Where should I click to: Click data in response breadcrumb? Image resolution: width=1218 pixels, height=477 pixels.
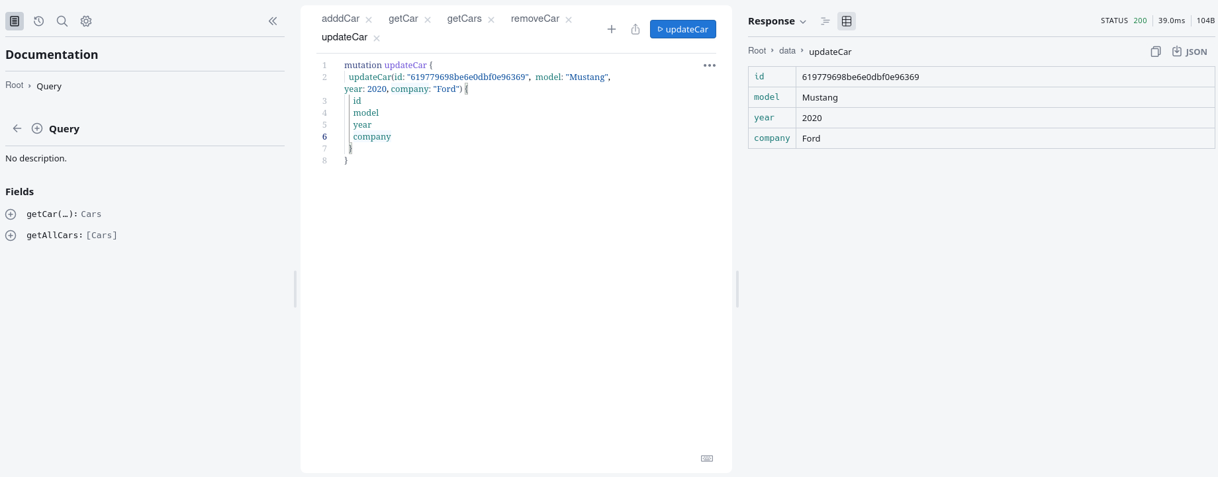pyautogui.click(x=787, y=51)
